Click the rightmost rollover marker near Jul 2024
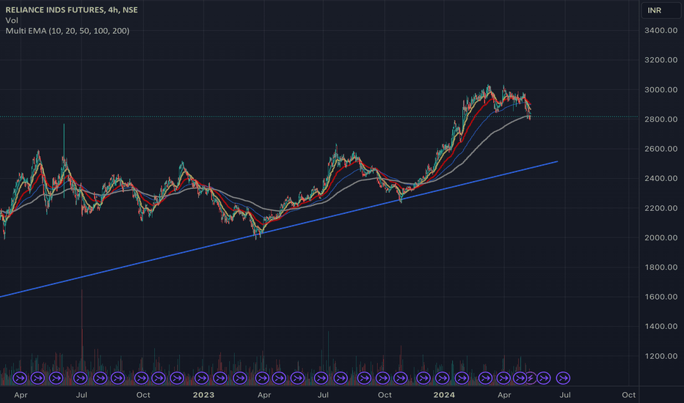This screenshot has height=403, width=684. (563, 378)
